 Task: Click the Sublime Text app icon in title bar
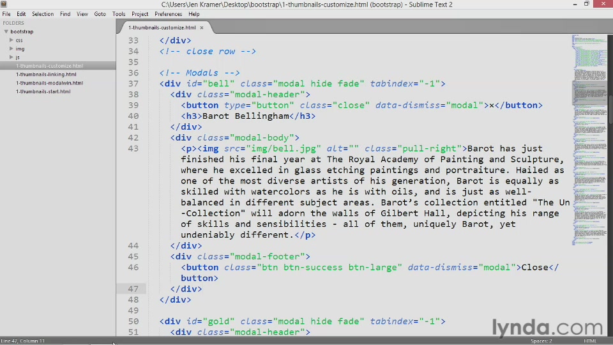click(x=4, y=4)
